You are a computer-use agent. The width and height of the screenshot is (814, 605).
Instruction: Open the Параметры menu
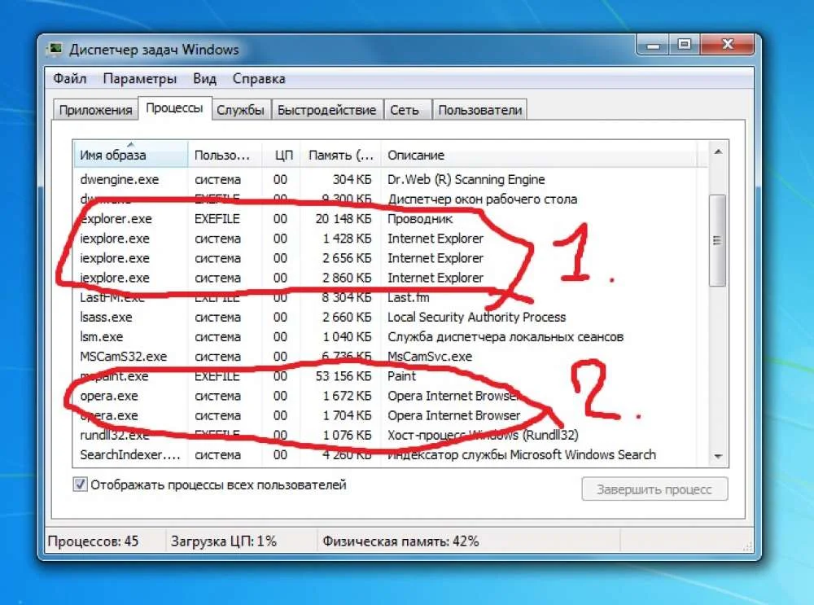point(140,78)
